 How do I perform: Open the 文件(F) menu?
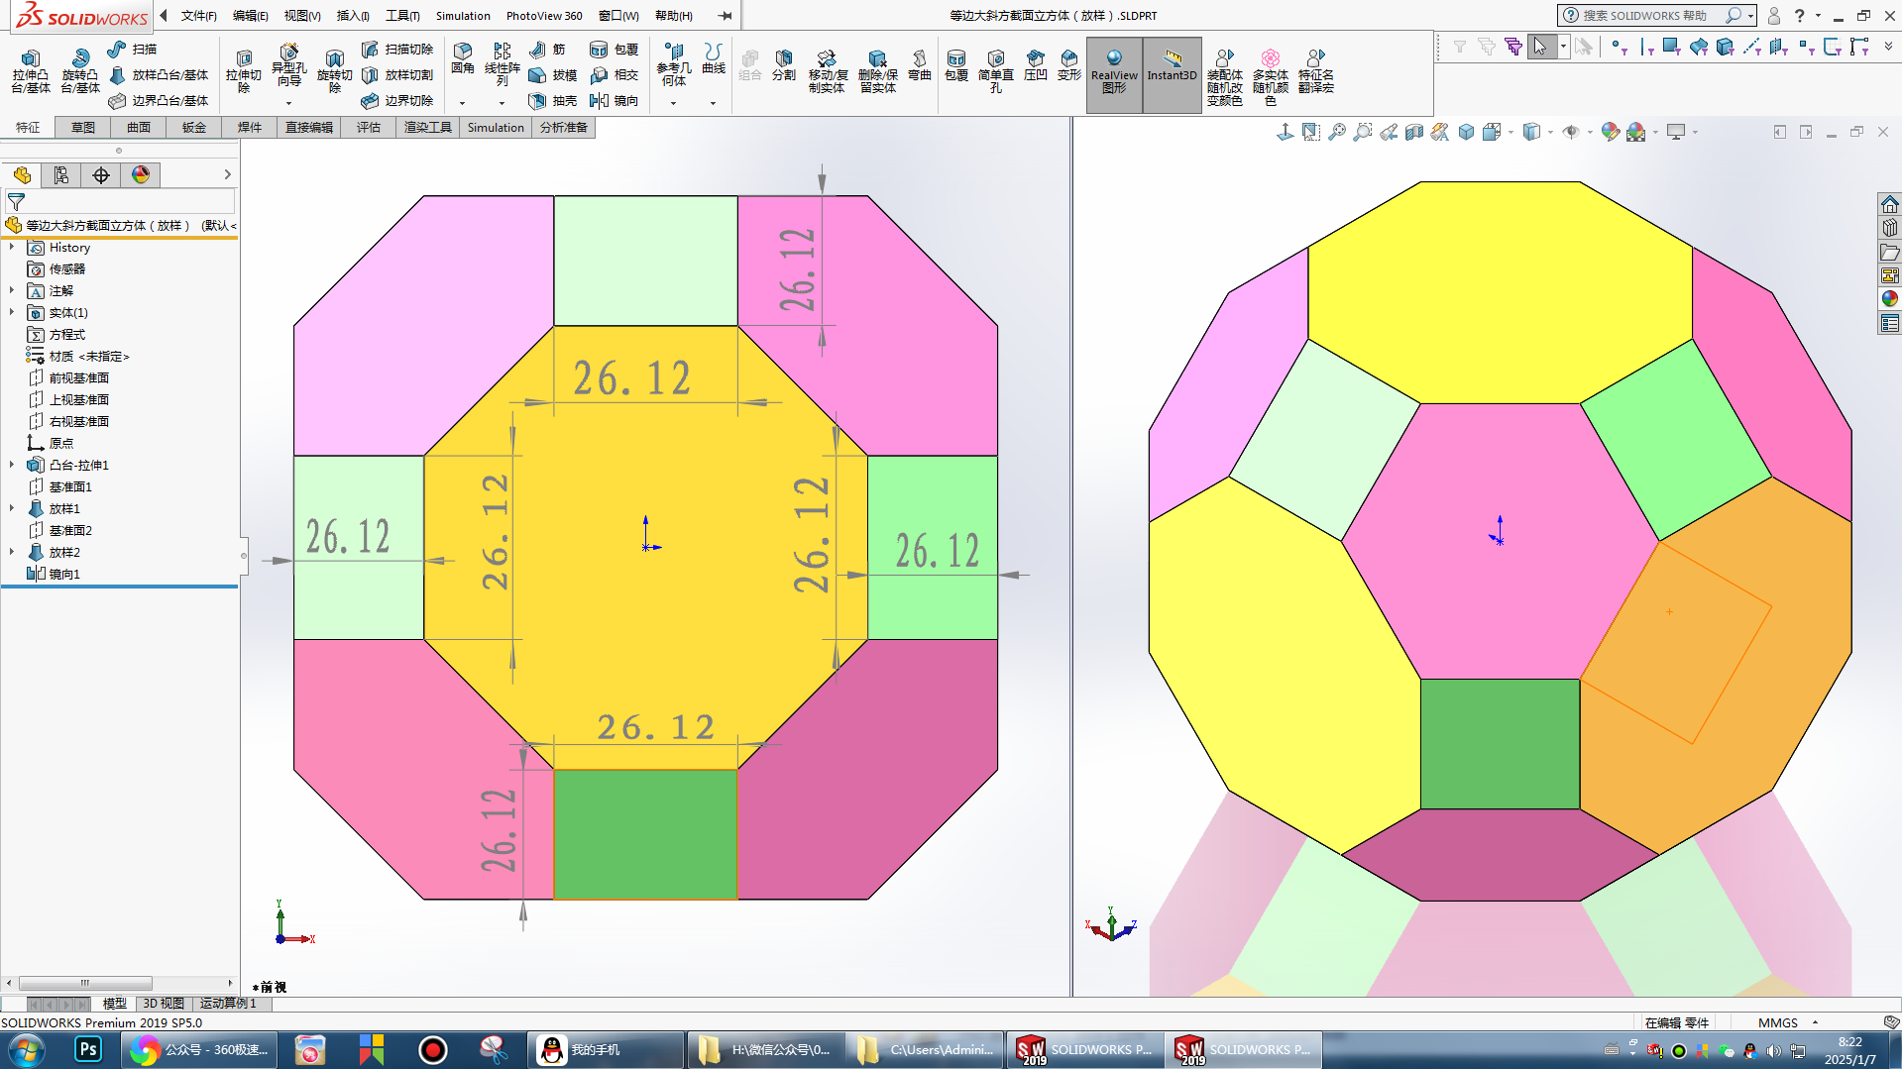tap(198, 15)
